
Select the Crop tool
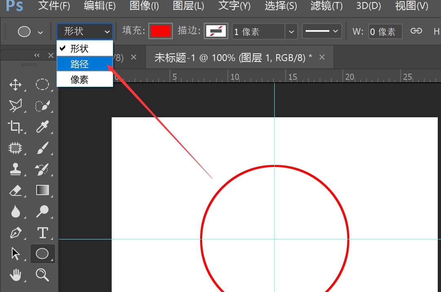[15, 127]
